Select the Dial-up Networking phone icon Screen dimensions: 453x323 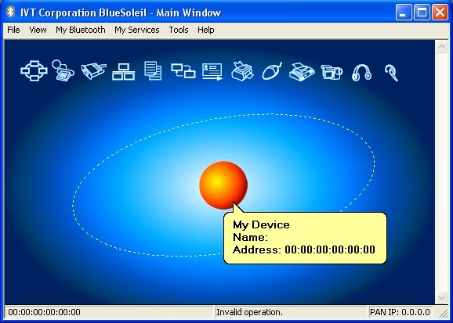pyautogui.click(x=63, y=70)
